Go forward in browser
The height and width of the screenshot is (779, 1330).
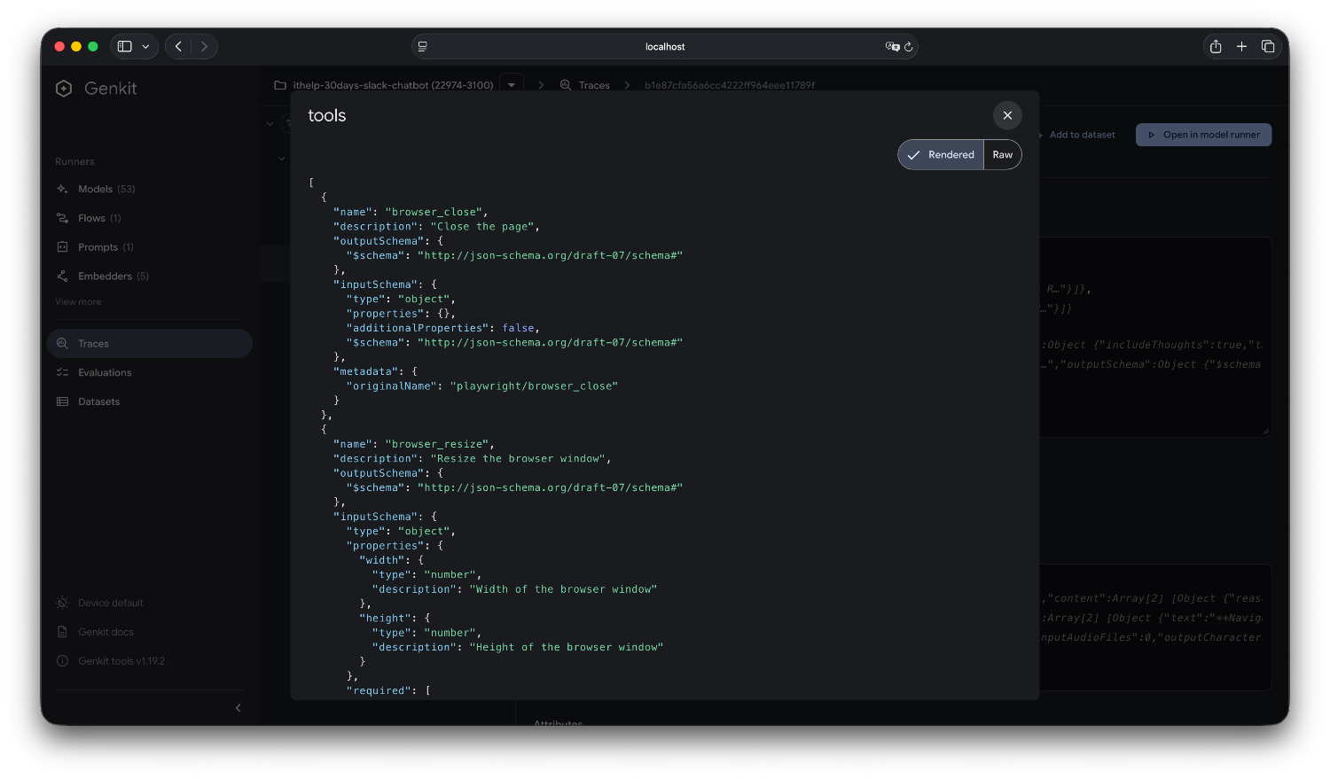[204, 46]
